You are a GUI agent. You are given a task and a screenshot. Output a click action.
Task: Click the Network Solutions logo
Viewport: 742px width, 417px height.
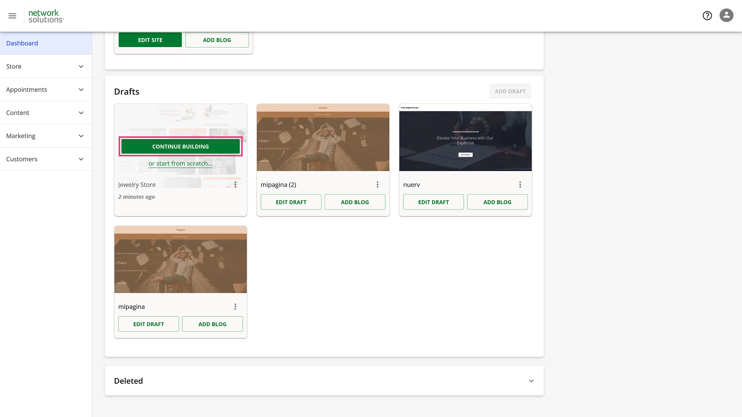46,16
